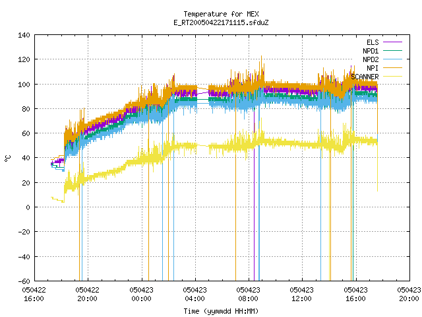Click the y-axis value -60
The height and width of the screenshot is (317, 422).
[x=24, y=281]
